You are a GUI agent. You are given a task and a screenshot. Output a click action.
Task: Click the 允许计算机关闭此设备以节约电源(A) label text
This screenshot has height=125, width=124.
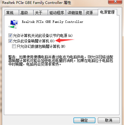pyautogui.click(x=43, y=36)
